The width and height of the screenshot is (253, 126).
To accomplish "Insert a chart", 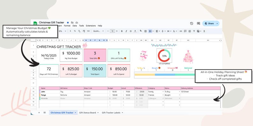I will click(x=190, y=31).
